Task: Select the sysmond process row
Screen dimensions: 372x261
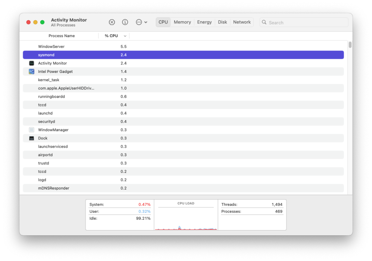Action: [183, 55]
